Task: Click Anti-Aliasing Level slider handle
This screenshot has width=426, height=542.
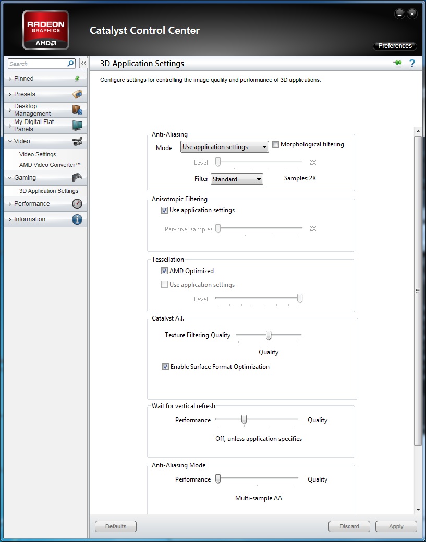Action: click(218, 162)
